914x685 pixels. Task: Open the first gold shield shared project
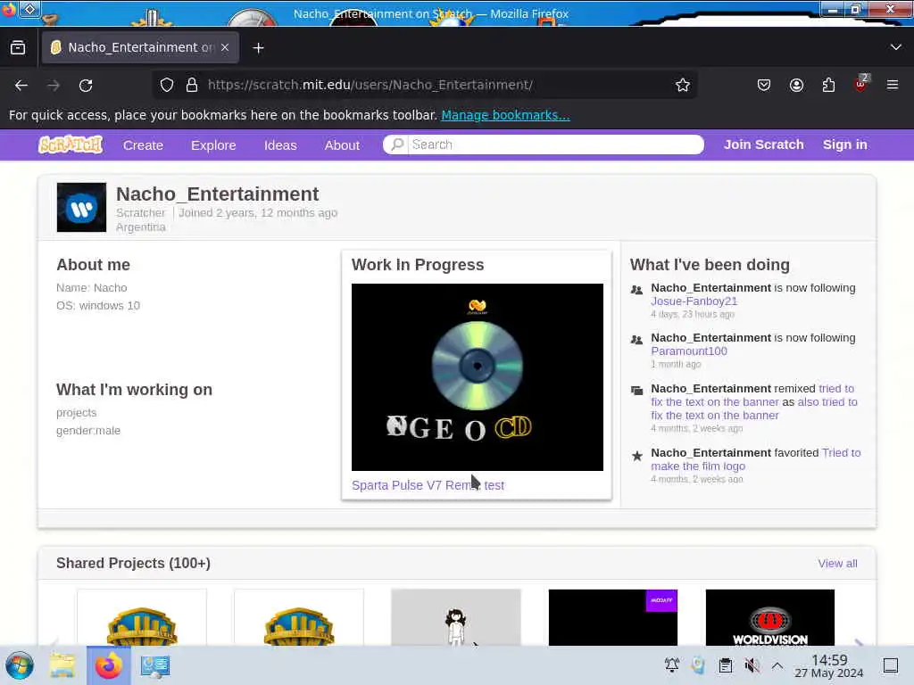pos(142,617)
